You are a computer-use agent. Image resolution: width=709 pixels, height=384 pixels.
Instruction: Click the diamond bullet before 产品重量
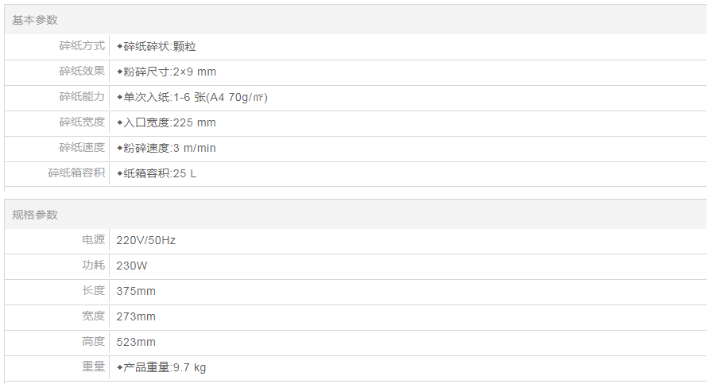pyautogui.click(x=120, y=368)
